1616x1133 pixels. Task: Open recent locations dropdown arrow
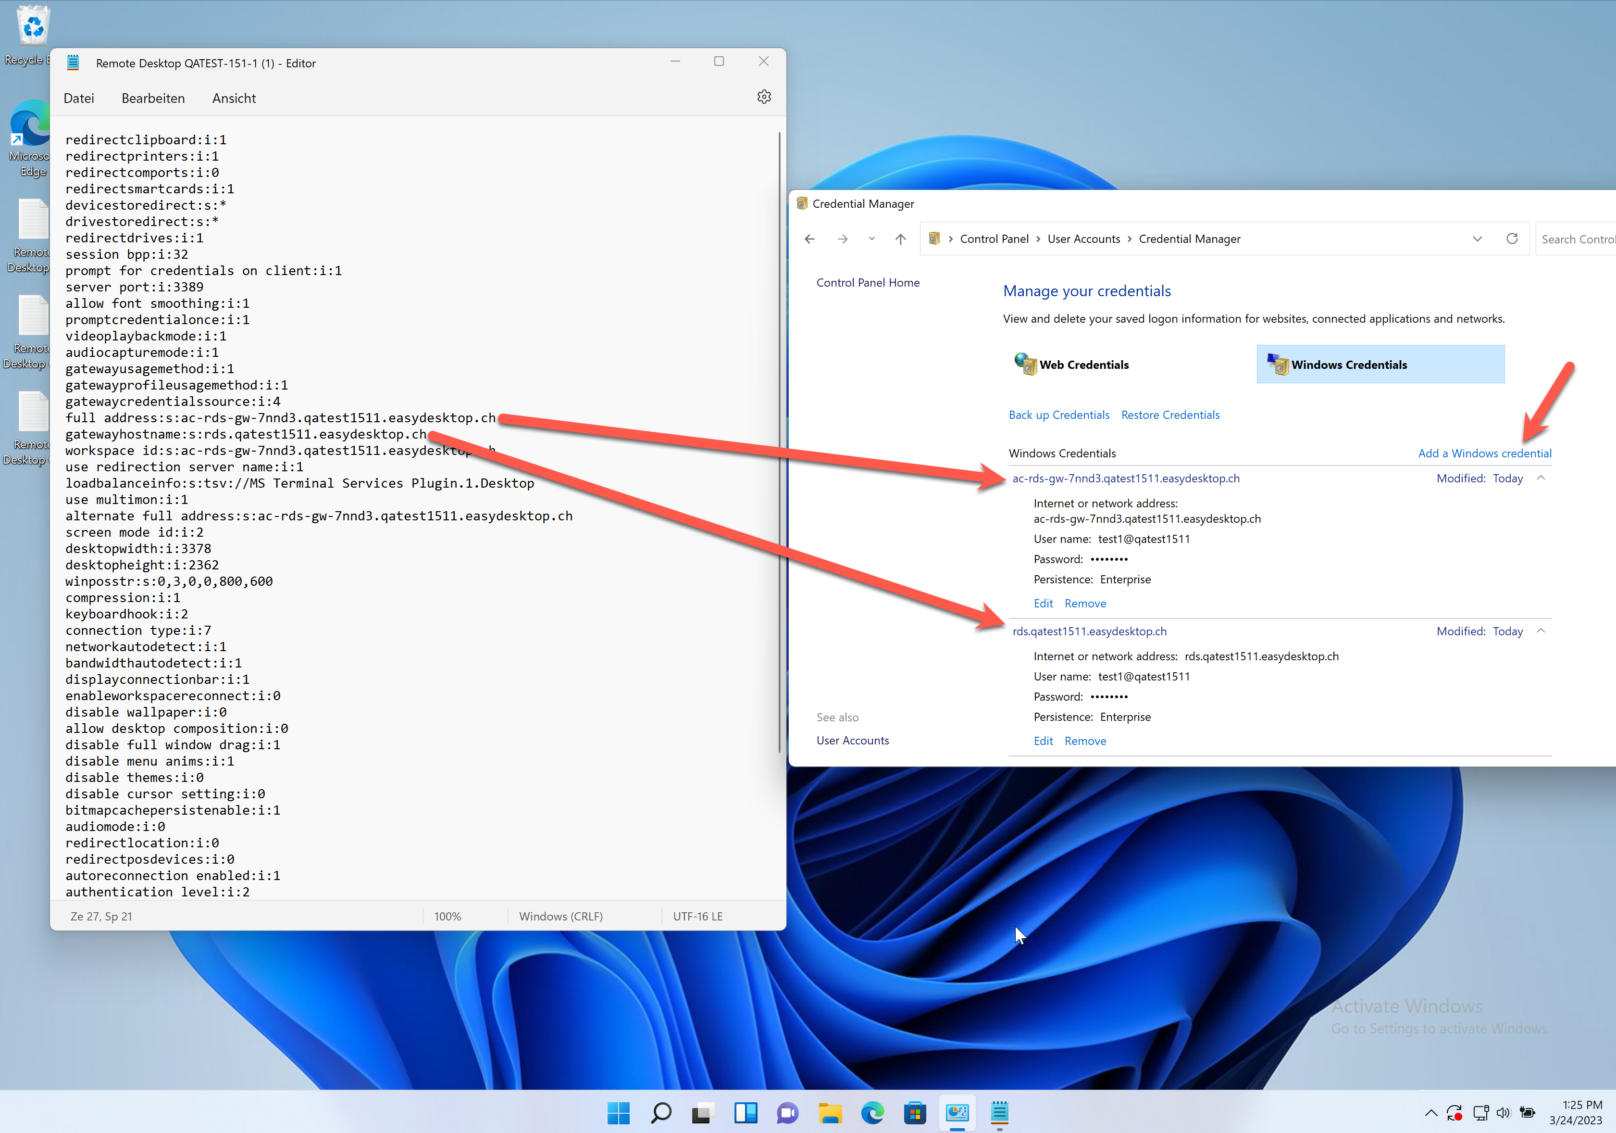[871, 239]
